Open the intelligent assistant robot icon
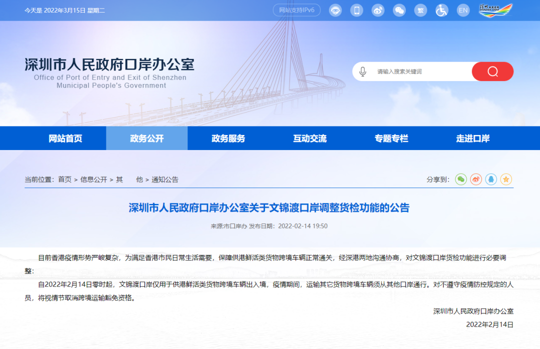 [335, 10]
